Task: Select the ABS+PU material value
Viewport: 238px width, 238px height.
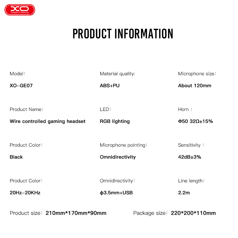Action: pyautogui.click(x=110, y=86)
